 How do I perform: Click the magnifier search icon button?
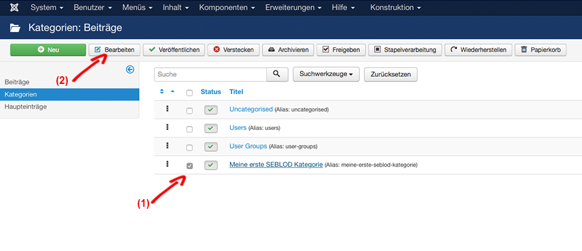click(277, 74)
